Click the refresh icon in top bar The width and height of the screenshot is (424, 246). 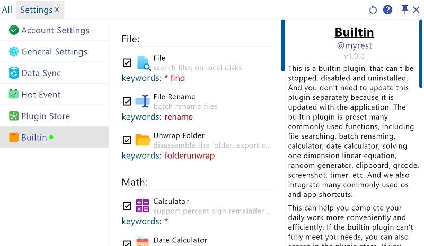coord(373,10)
